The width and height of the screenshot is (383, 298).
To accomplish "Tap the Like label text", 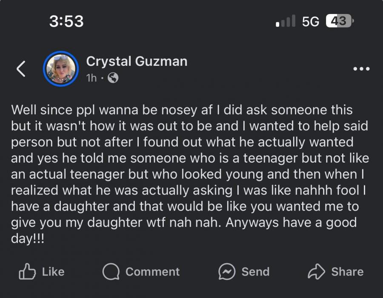I will [52, 272].
